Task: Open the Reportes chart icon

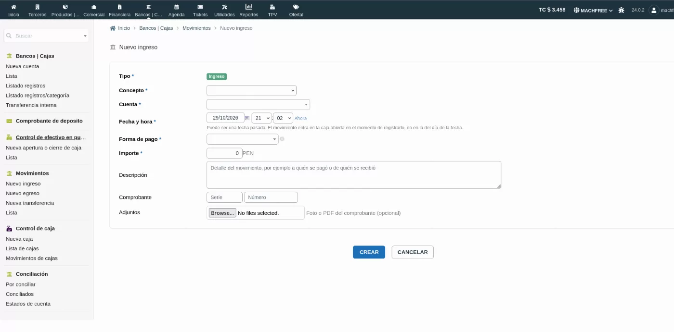Action: (x=248, y=7)
